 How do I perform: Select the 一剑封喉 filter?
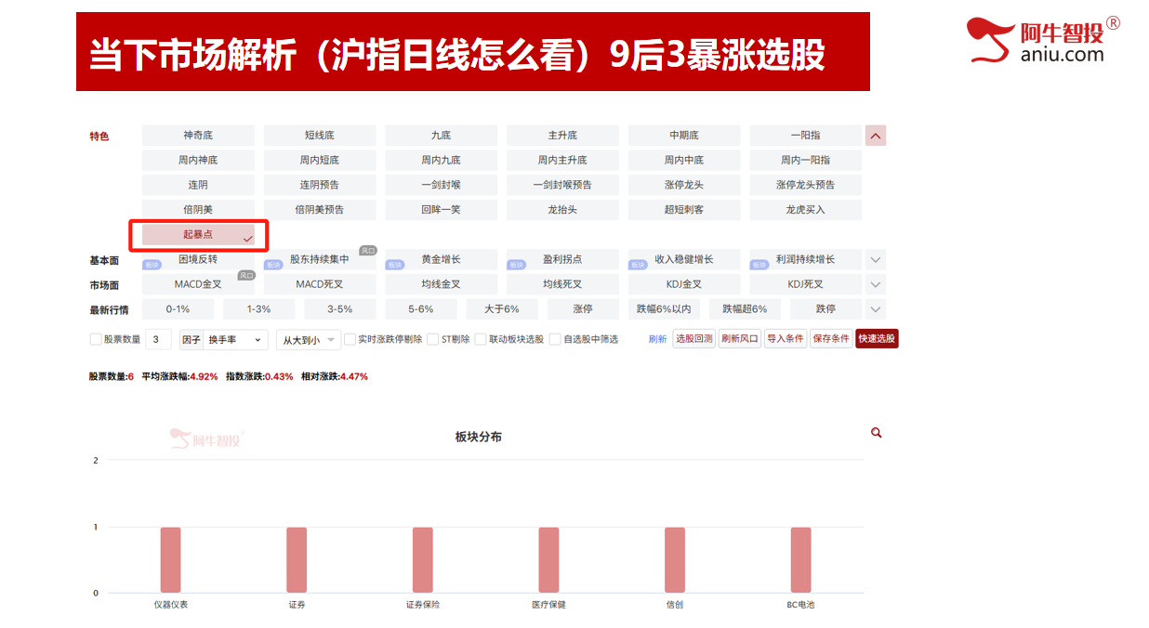click(441, 185)
